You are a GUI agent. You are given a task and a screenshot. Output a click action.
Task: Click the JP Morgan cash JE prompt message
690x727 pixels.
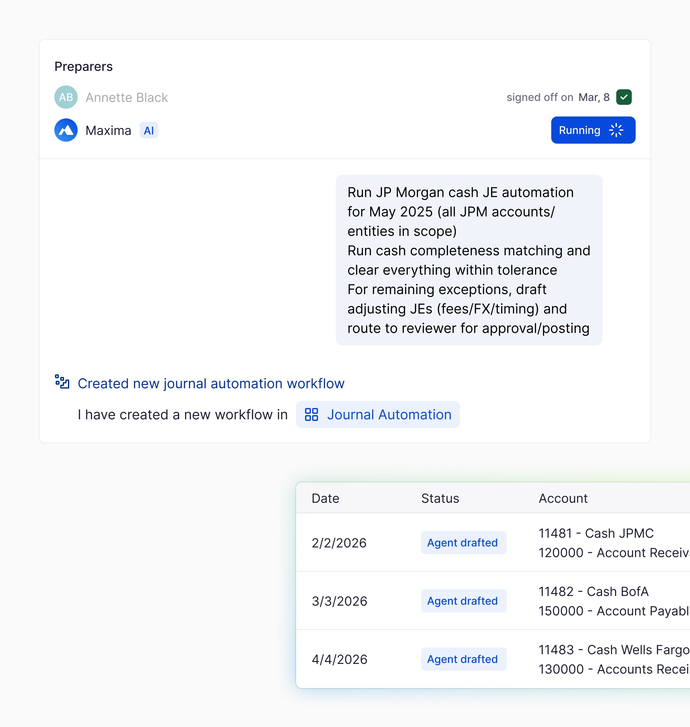pos(469,260)
